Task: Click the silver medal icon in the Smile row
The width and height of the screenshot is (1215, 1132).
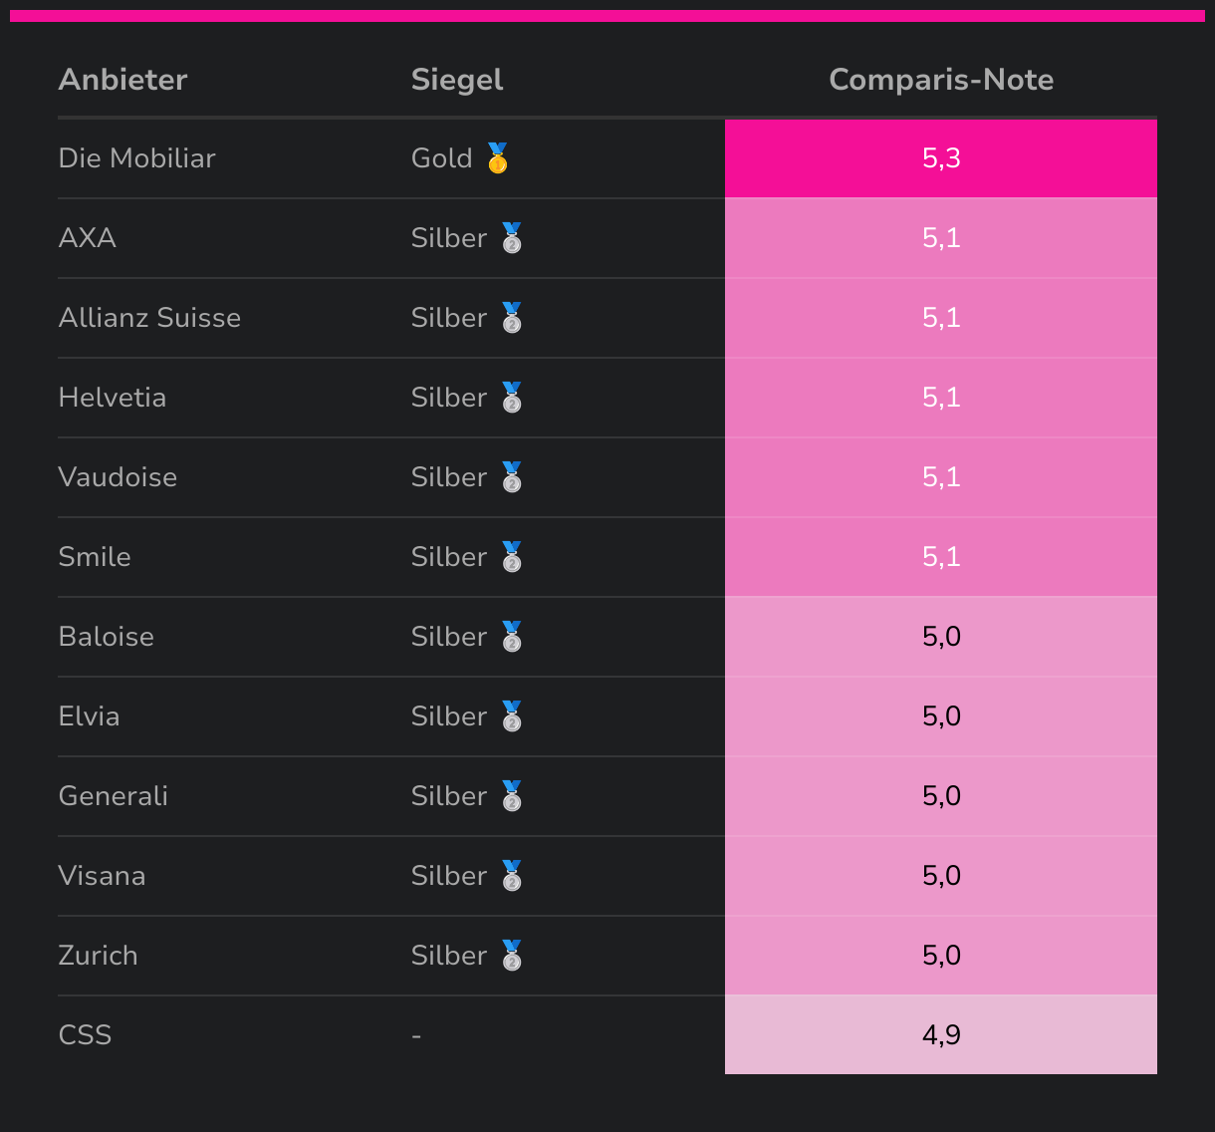Action: [x=512, y=557]
